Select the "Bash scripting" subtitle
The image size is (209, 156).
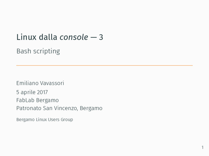[x=38, y=51]
